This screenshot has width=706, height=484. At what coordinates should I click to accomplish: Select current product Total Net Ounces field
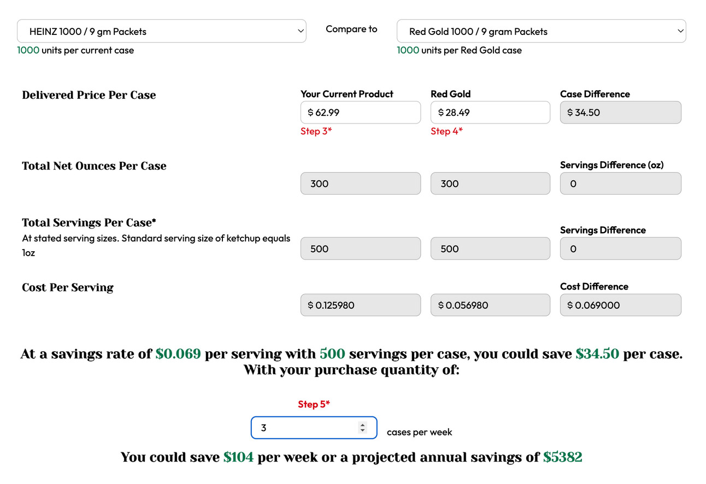tap(361, 184)
